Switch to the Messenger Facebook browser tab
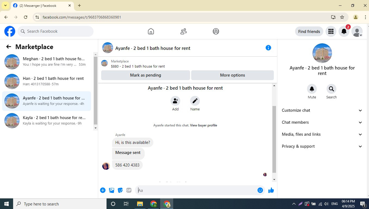This screenshot has height=209, width=369. coord(42,5)
